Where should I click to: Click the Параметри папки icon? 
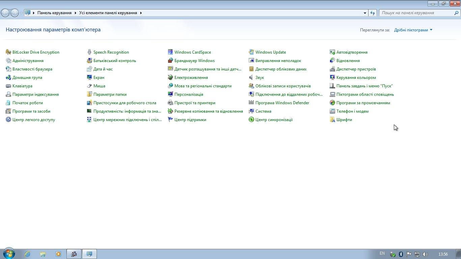pyautogui.click(x=89, y=94)
